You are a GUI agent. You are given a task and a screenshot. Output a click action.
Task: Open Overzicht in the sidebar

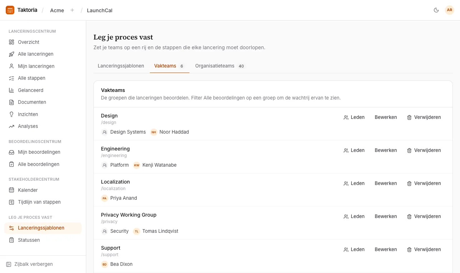[x=43, y=42]
